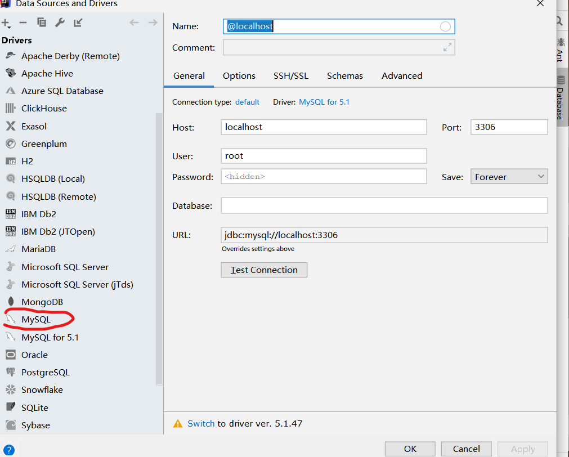Screen dimensions: 569x457
Task: Go forward with right arrow icon
Action: click(x=153, y=23)
